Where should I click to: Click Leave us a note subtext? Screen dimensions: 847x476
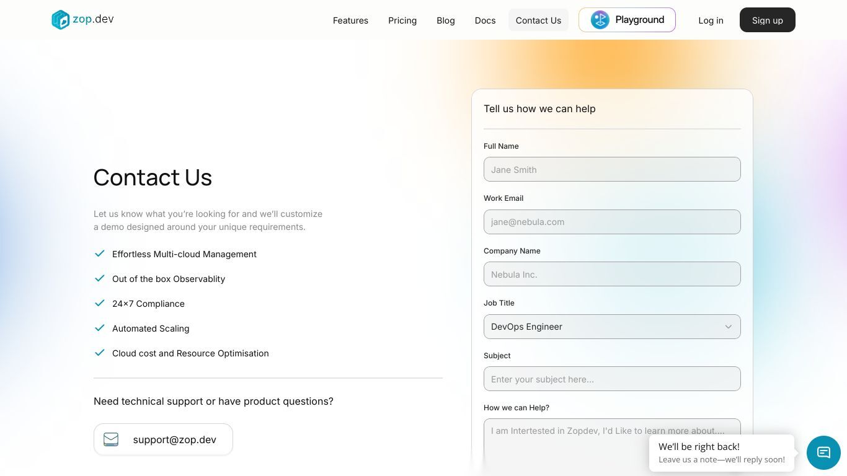(x=722, y=460)
